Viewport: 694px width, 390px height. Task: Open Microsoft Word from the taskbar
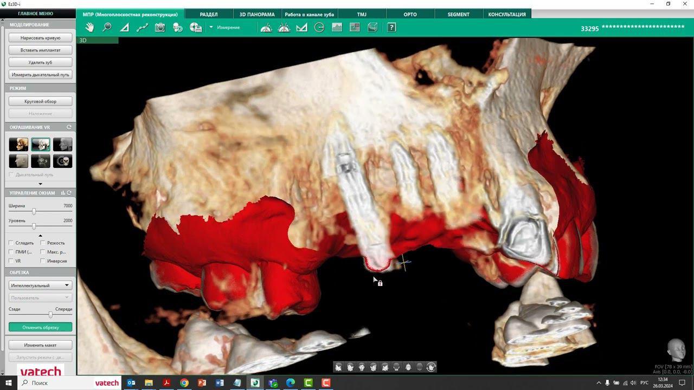click(220, 383)
